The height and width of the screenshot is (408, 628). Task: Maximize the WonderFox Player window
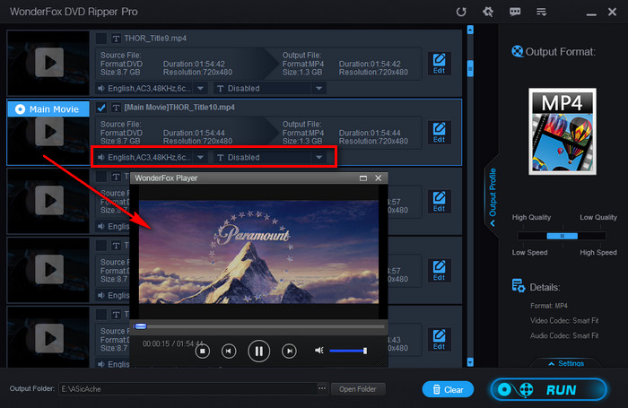point(363,178)
